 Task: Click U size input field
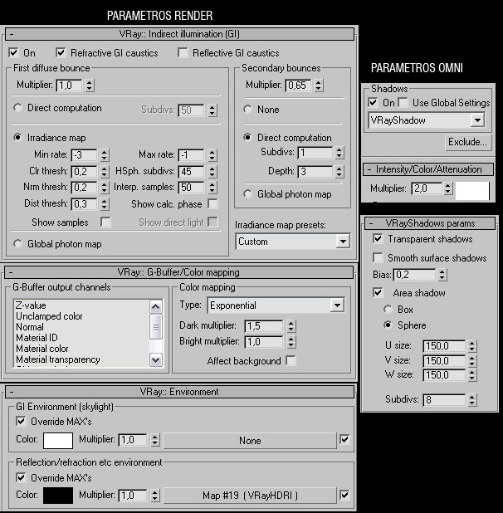pyautogui.click(x=444, y=346)
